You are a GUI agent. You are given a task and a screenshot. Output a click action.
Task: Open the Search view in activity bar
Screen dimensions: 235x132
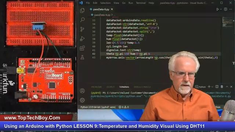pos(82,19)
